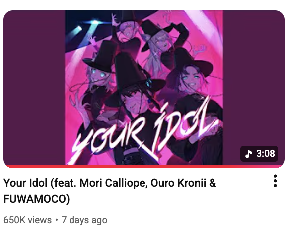Click the "7 days ago" upload date

pyautogui.click(x=84, y=220)
